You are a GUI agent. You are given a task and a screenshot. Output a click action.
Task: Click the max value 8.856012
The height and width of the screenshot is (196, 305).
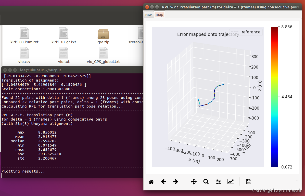point(47,133)
